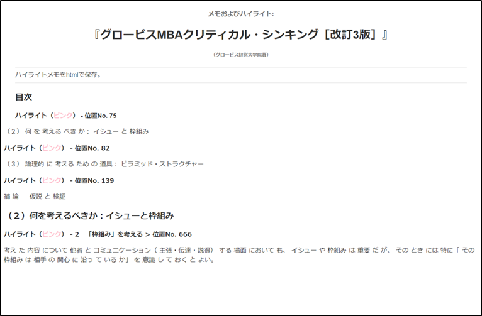The image size is (482, 316).
Task: Click the pink 'ピンク' label beside 位置No. 666
Action: pos(52,234)
